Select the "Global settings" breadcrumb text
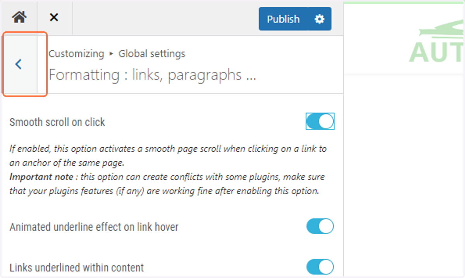This screenshot has width=465, height=278. (152, 54)
